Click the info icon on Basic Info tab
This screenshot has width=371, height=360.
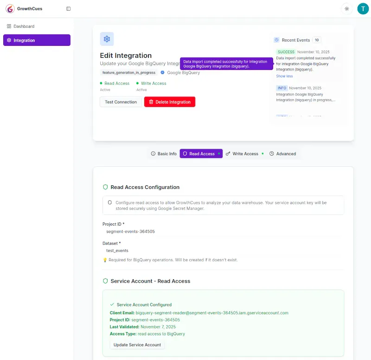(x=153, y=154)
